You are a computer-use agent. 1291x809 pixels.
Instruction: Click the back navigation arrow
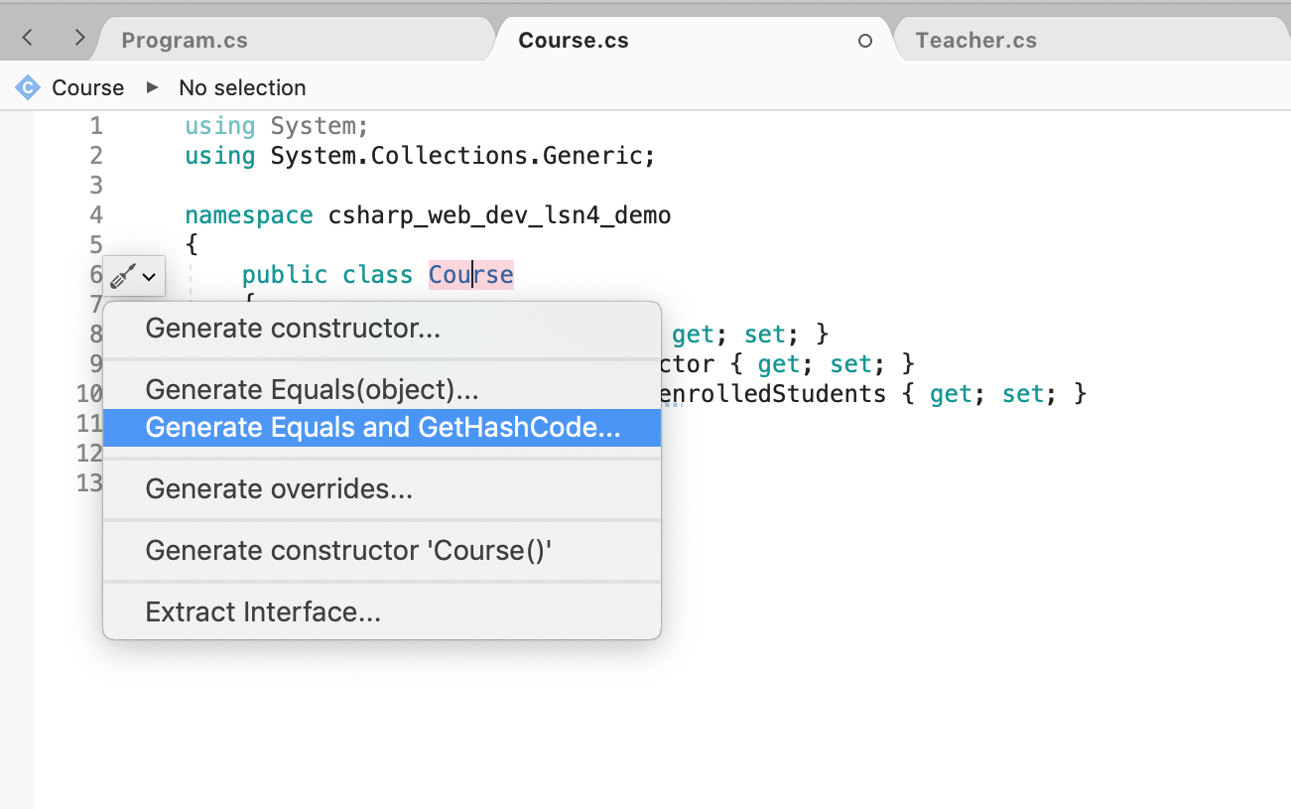coord(28,39)
